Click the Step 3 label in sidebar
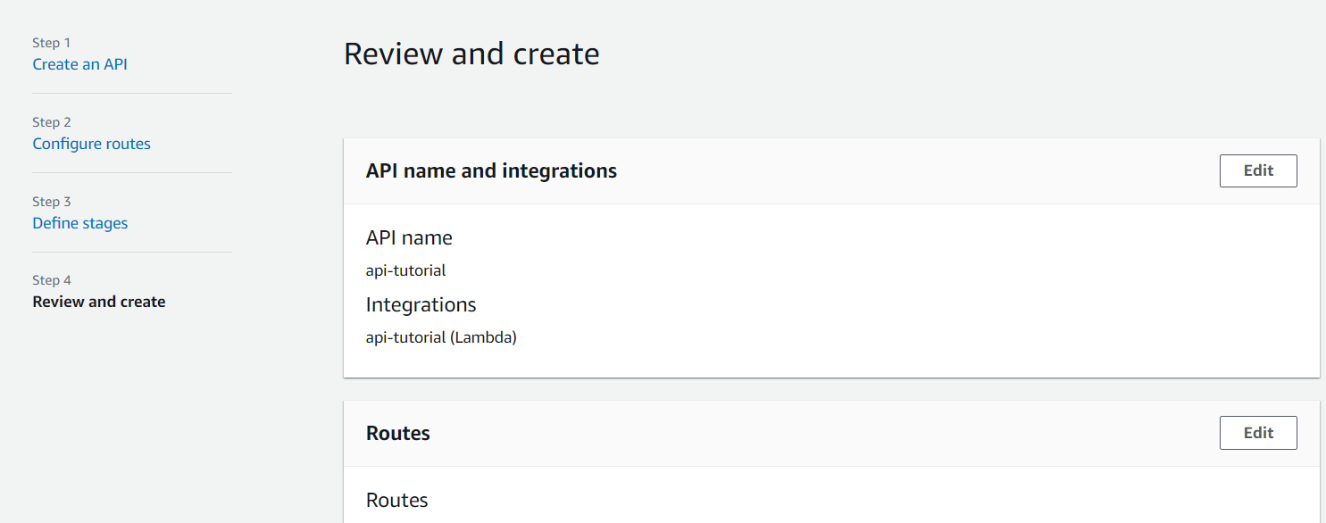The image size is (1326, 523). (52, 202)
